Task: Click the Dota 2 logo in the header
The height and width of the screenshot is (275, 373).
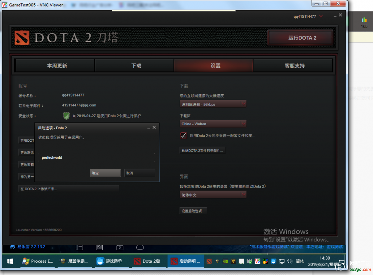Action: coord(22,38)
